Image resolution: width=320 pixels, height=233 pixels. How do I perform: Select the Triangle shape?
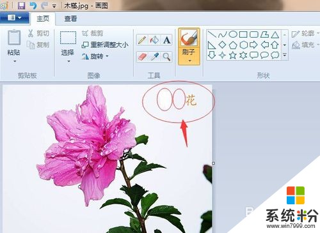point(275,34)
